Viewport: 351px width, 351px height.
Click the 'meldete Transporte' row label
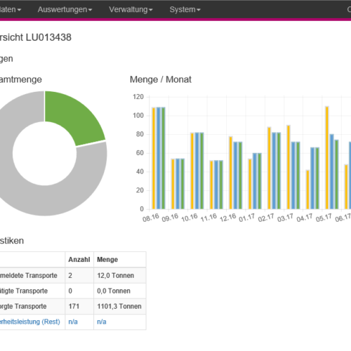[x=29, y=275]
